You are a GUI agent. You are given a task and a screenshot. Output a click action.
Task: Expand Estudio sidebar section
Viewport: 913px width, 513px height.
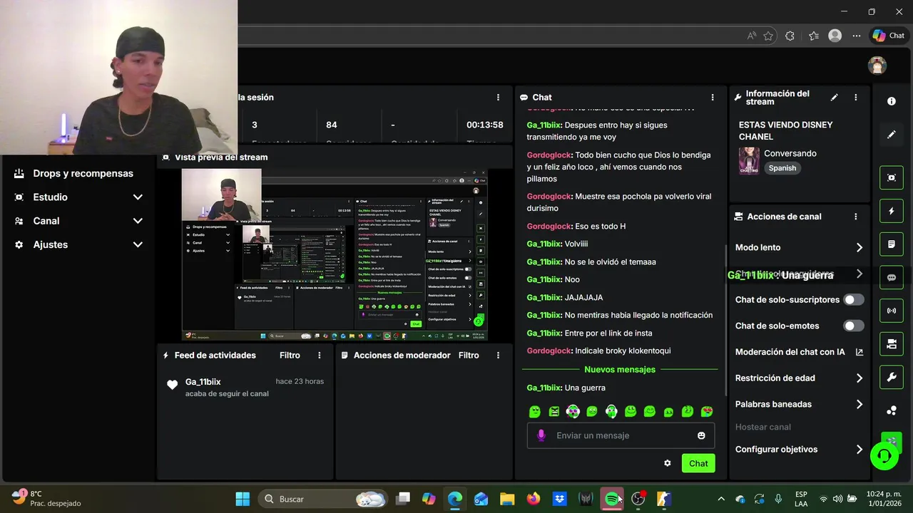click(x=78, y=197)
